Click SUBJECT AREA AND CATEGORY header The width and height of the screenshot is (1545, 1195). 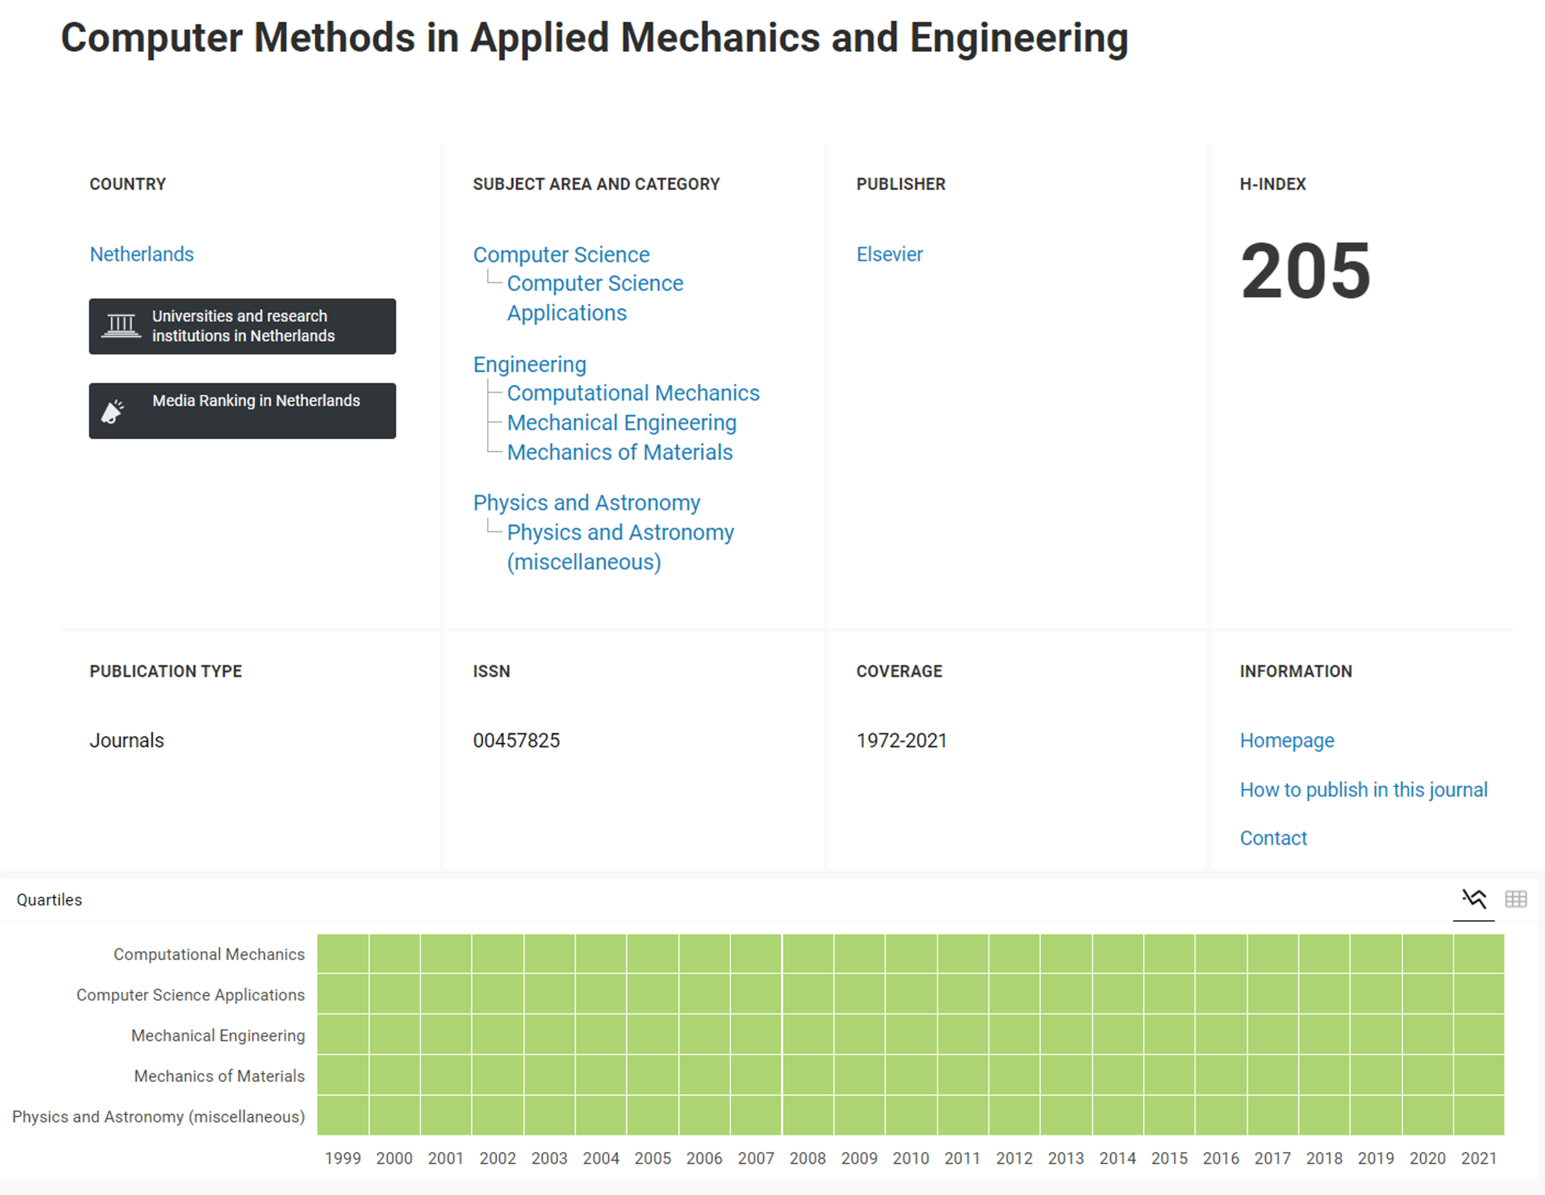(596, 184)
